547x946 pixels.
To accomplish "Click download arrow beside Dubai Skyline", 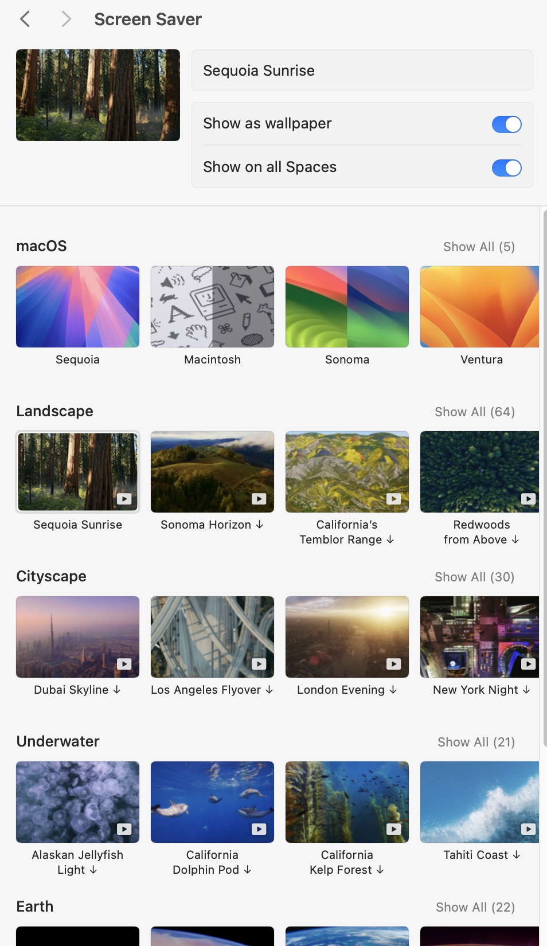I will pyautogui.click(x=117, y=690).
